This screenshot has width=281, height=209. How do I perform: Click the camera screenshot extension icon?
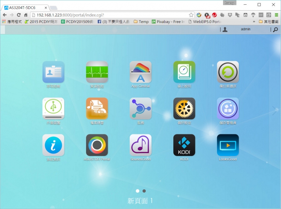click(245, 15)
